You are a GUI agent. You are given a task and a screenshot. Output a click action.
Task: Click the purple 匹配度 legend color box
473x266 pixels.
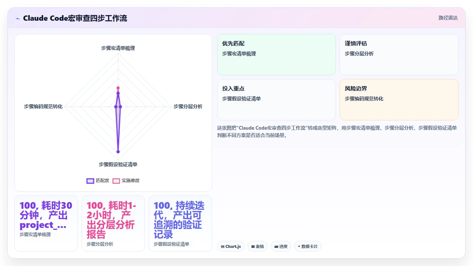(90, 181)
